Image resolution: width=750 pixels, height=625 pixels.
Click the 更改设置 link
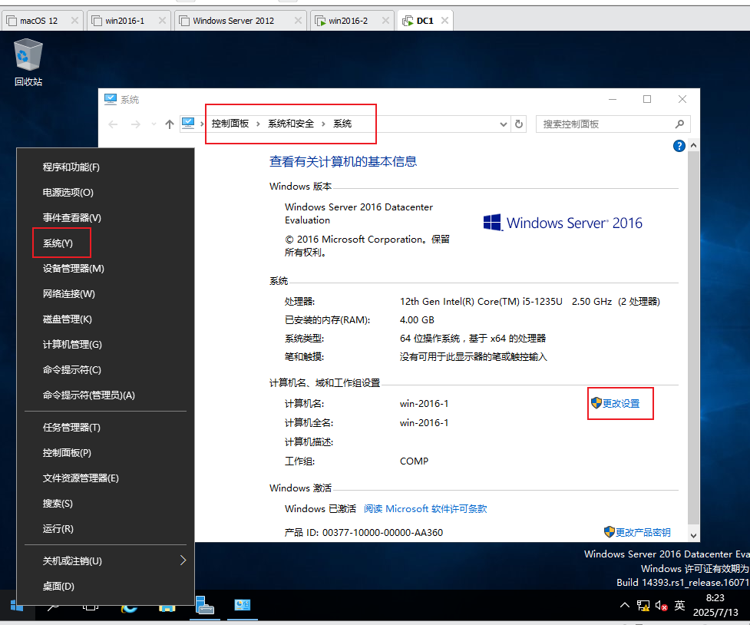click(x=621, y=403)
